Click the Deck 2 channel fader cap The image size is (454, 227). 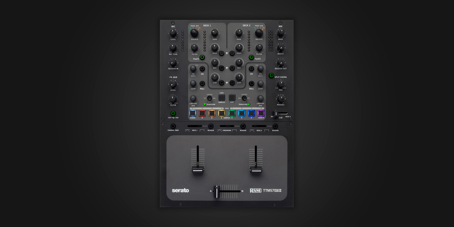(x=256, y=170)
